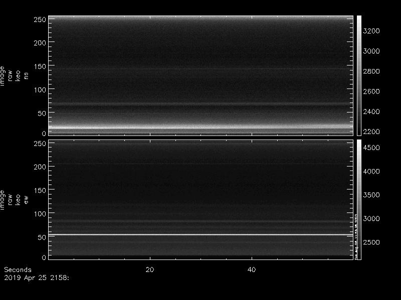Click the '3200' colorbar value

click(x=371, y=31)
